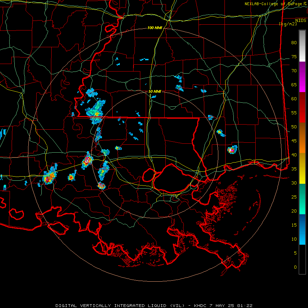
Task: Click the 60 value on the color scale
Action: click(x=294, y=99)
